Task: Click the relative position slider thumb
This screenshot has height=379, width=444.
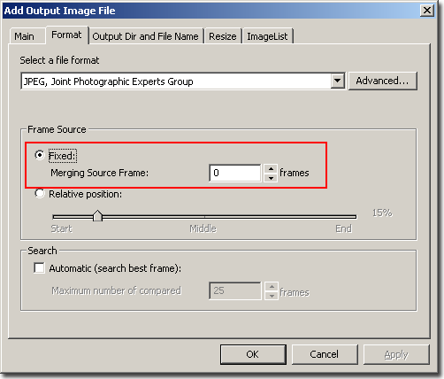Action: click(x=97, y=216)
